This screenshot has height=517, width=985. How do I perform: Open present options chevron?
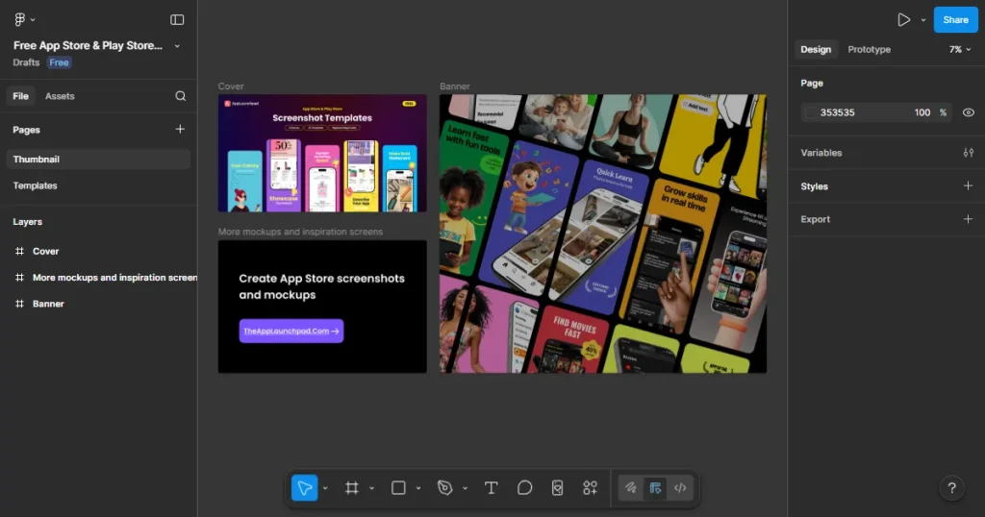923,20
